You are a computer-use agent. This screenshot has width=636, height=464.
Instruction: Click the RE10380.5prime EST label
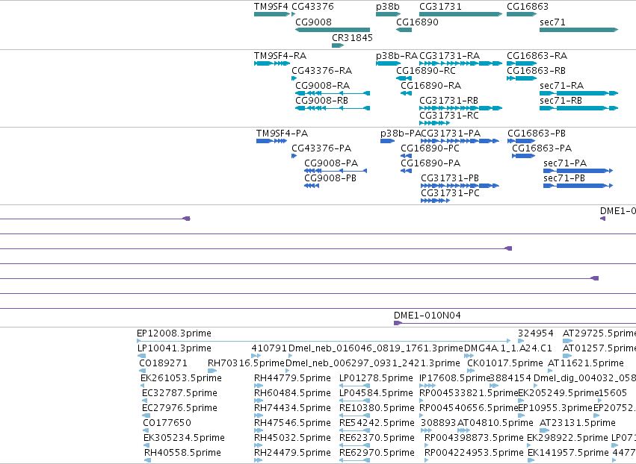click(x=377, y=408)
